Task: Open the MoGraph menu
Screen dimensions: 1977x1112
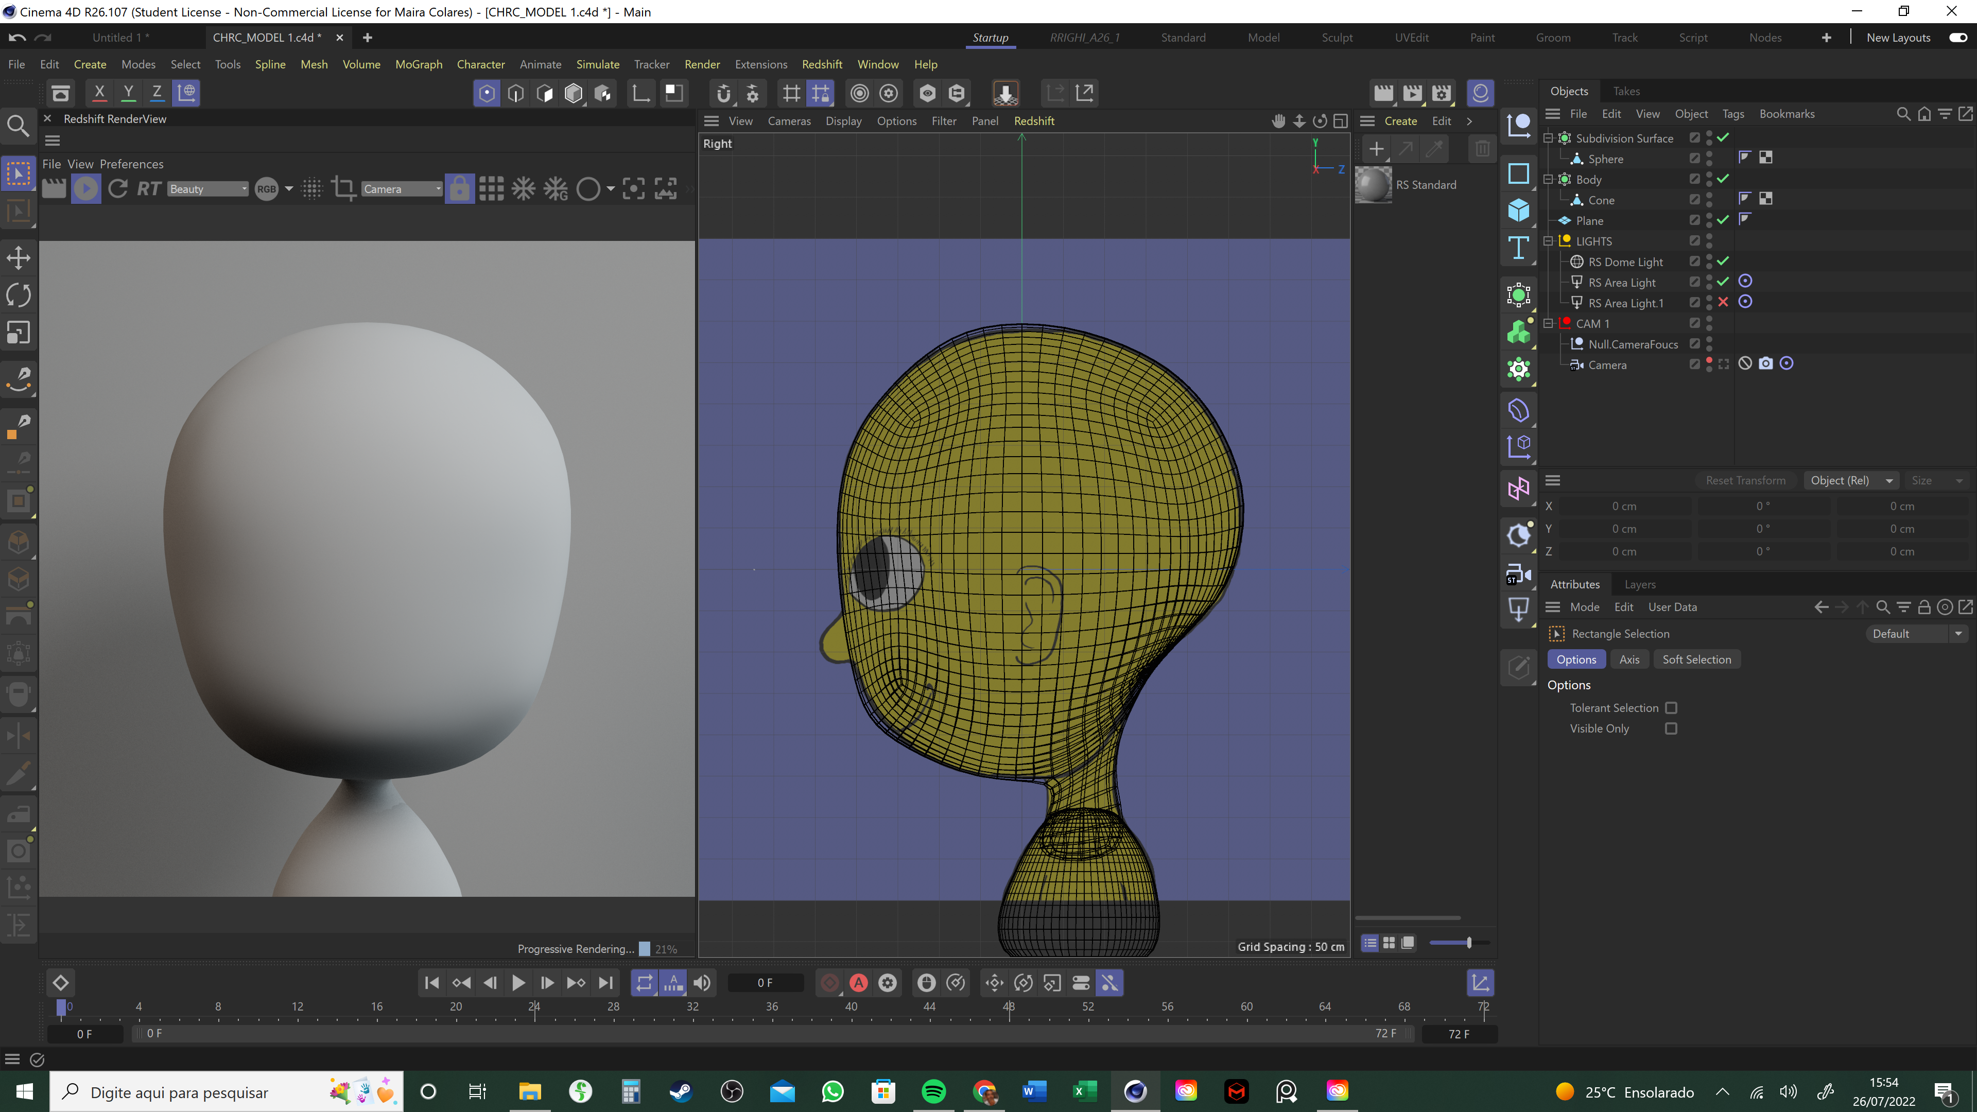Action: click(x=418, y=64)
